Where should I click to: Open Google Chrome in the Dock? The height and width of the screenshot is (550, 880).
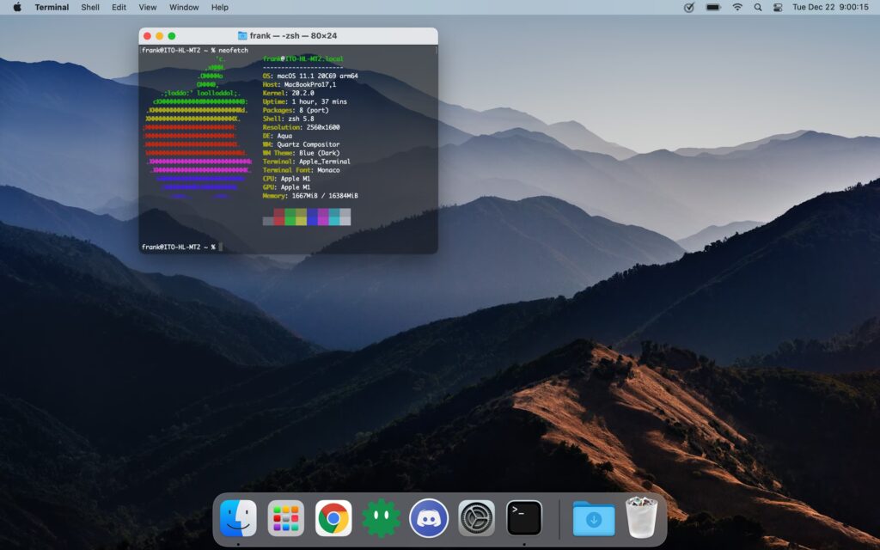pyautogui.click(x=333, y=518)
